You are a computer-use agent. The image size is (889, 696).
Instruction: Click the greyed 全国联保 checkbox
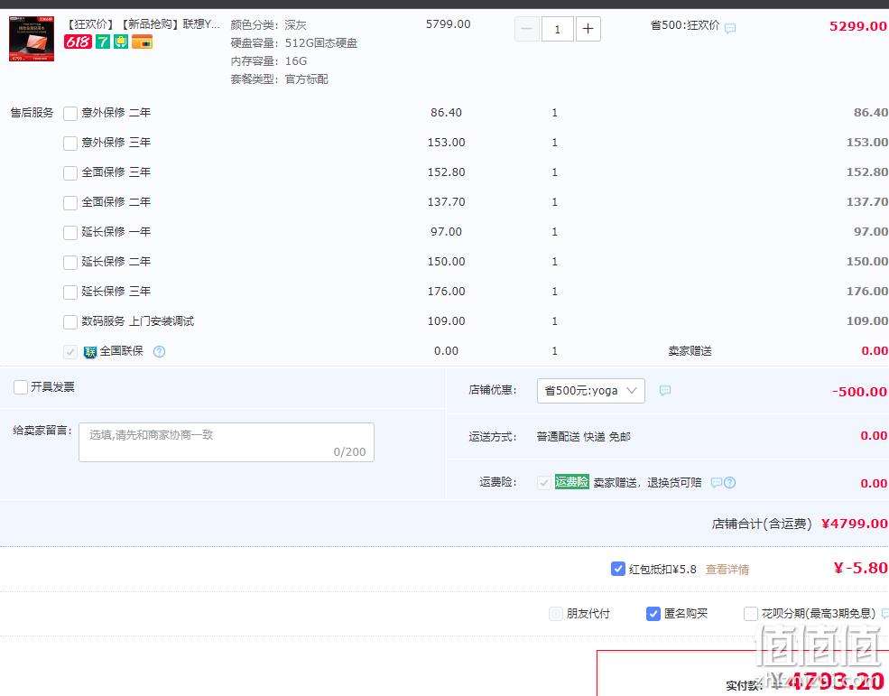pos(70,352)
